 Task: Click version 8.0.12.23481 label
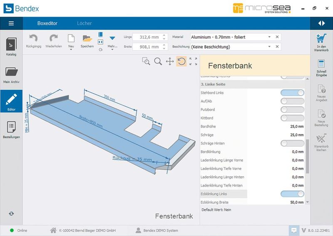pyautogui.click(x=319, y=231)
